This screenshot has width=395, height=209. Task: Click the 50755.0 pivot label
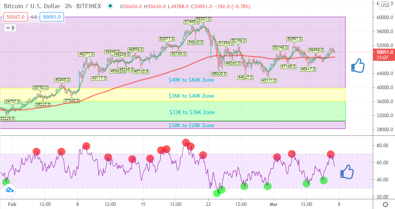coord(178,54)
